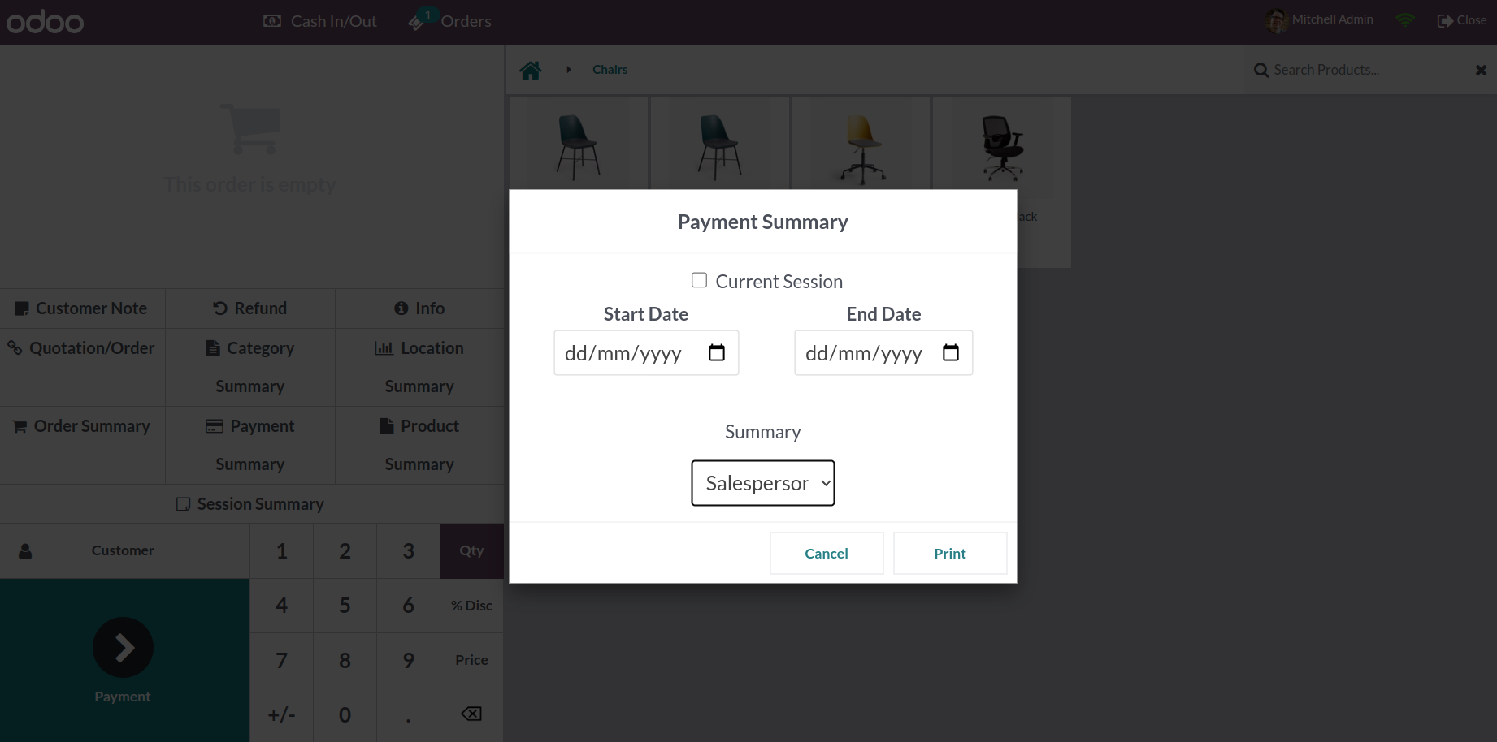Enable the Current Session checkbox
Screen dimensions: 1497x742
(699, 280)
